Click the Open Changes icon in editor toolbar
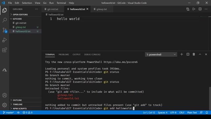Image resolution: width=211 pixels, height=119 pixels. click(x=188, y=9)
